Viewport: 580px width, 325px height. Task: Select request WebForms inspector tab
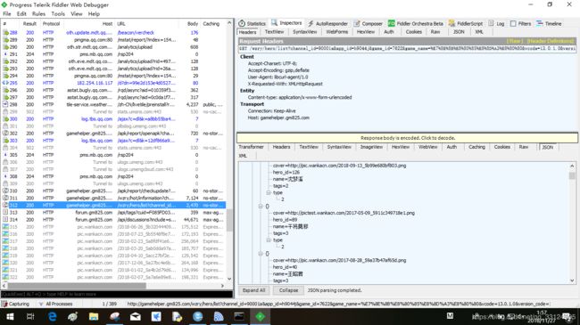point(337,32)
